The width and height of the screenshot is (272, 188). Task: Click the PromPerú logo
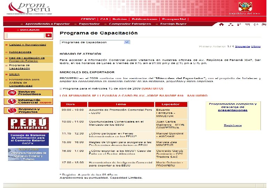pyautogui.click(x=29, y=8)
